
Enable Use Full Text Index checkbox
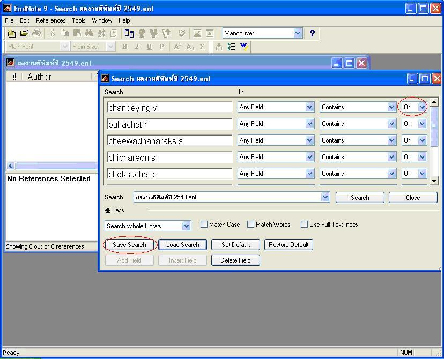click(x=304, y=225)
